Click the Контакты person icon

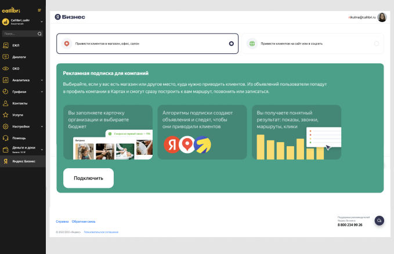(x=6, y=103)
